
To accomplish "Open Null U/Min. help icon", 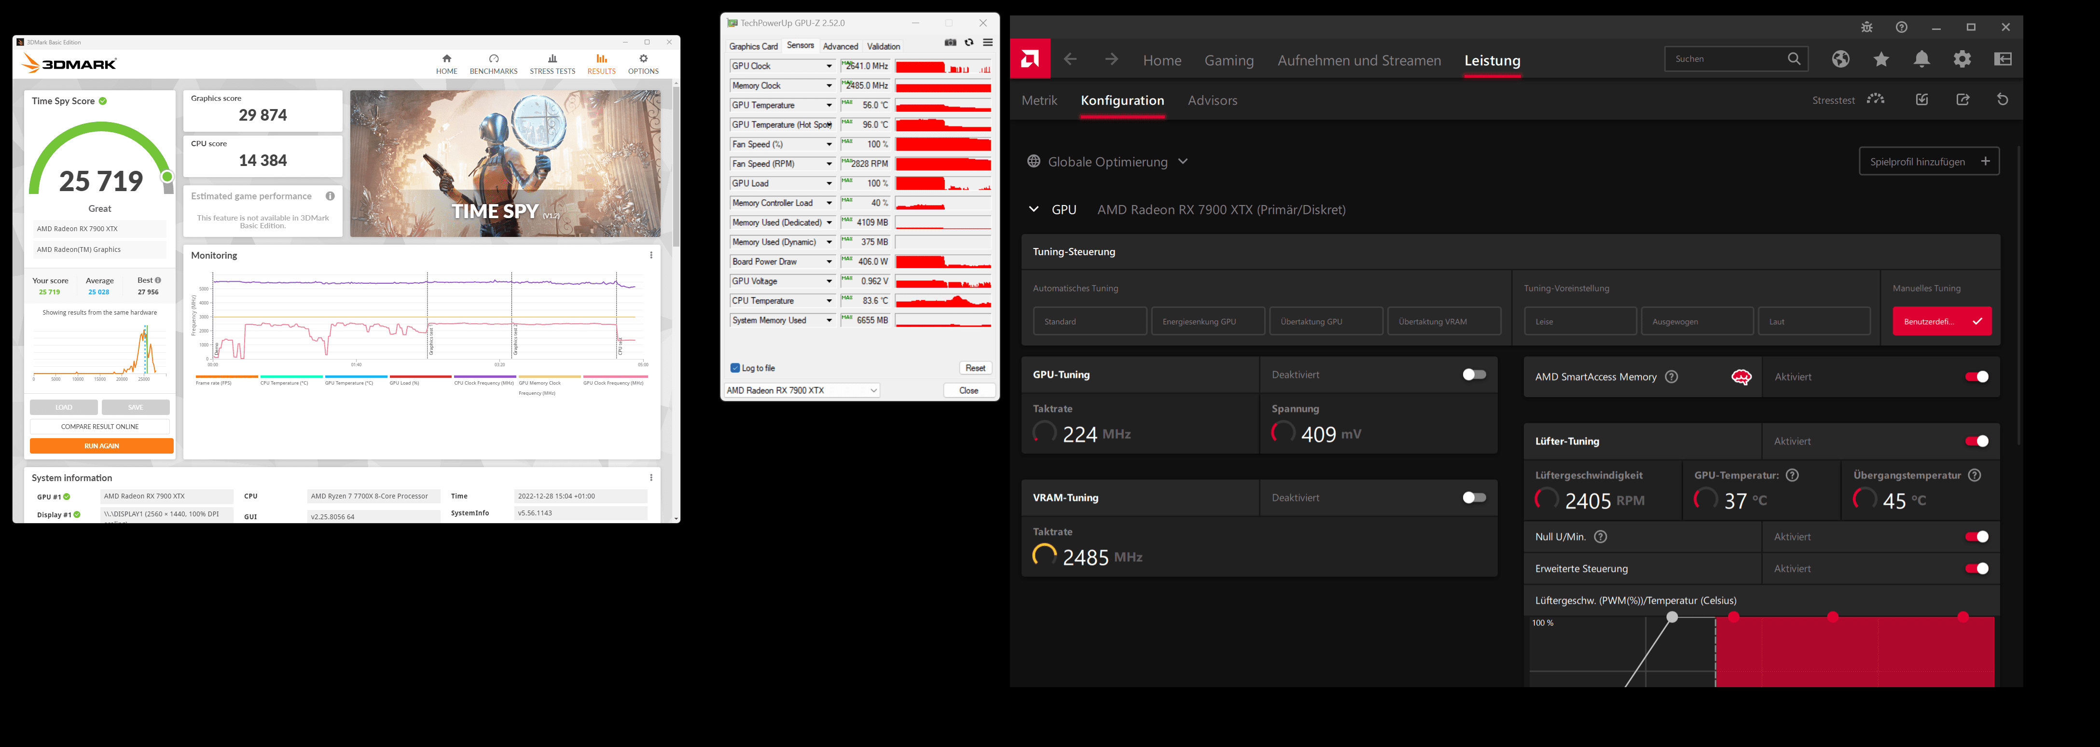I will 1600,537.
